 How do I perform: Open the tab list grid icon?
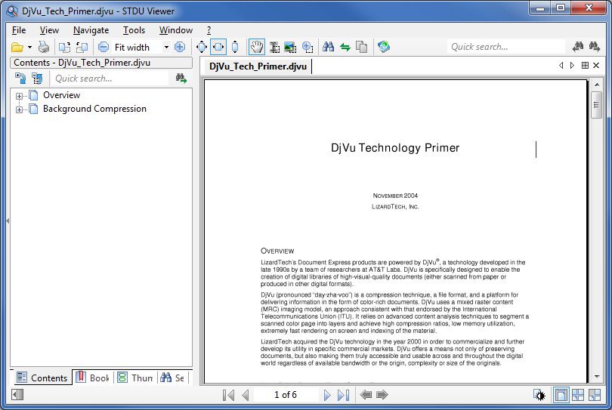coord(585,66)
